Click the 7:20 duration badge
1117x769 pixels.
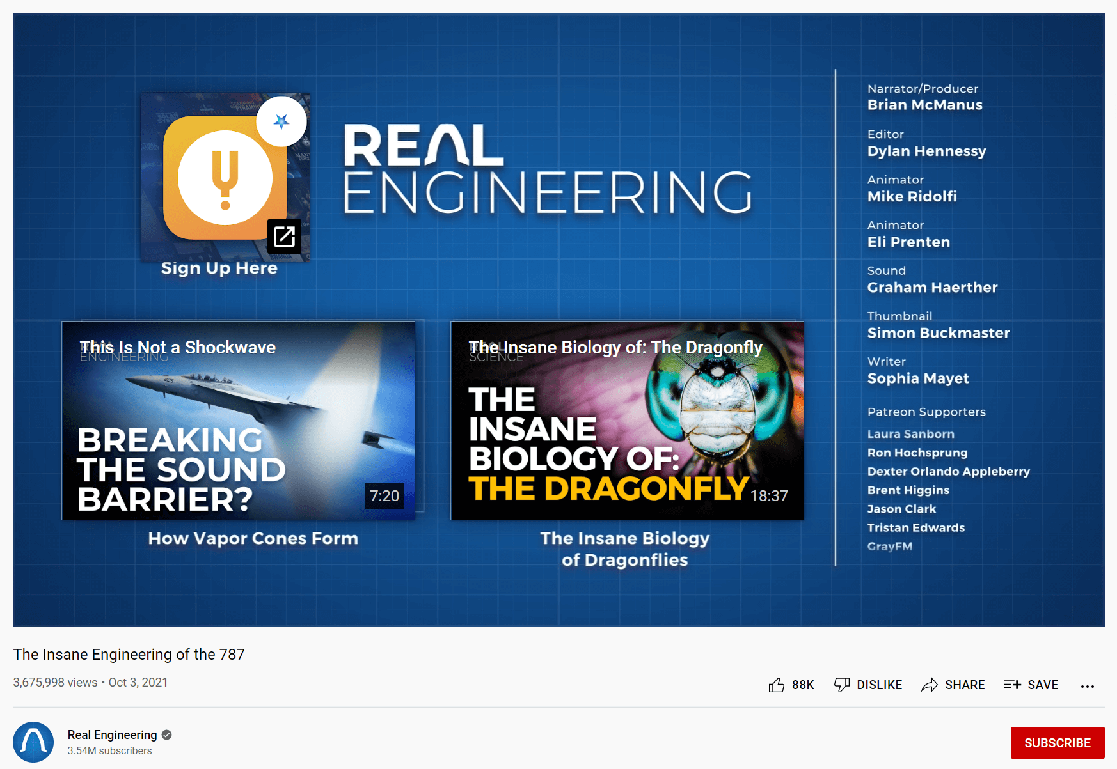(384, 496)
